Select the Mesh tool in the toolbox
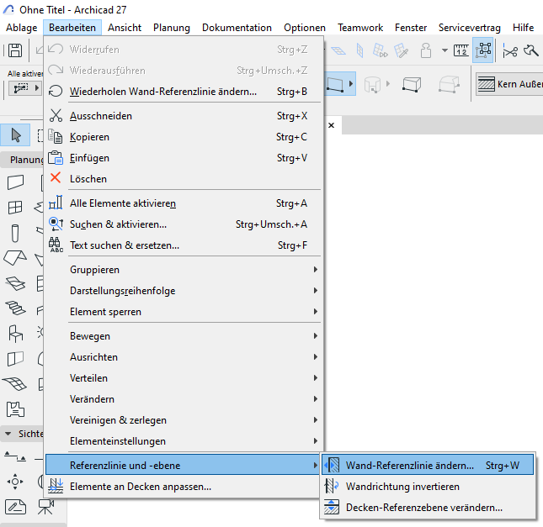Screen dimensions: 543x527 pyautogui.click(x=15, y=384)
